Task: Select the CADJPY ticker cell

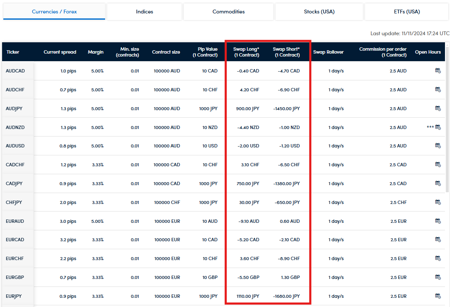Action: click(x=15, y=183)
